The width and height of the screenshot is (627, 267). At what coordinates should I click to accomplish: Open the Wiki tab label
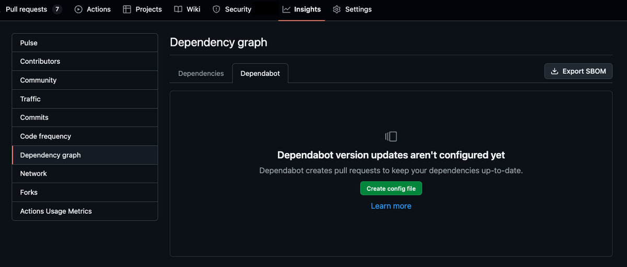[x=193, y=9]
